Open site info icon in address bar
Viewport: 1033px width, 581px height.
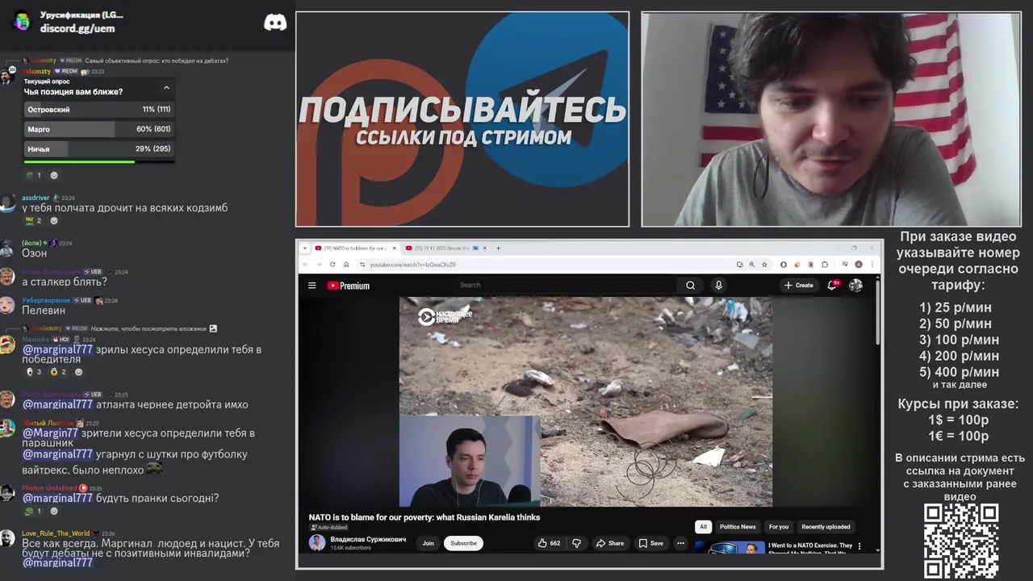tap(363, 264)
